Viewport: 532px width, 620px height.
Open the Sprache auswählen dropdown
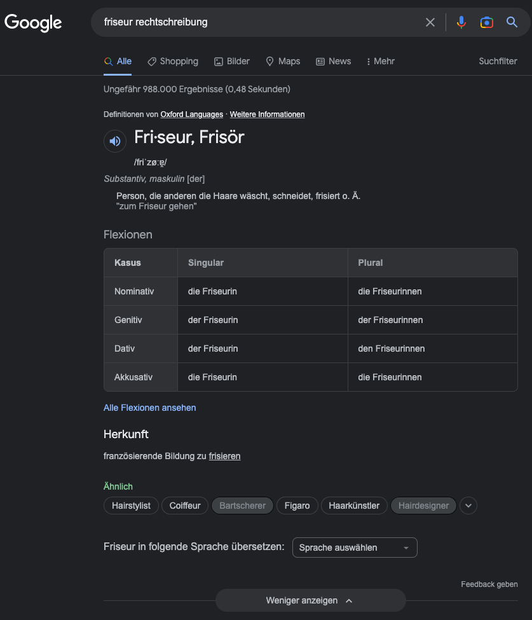point(355,548)
